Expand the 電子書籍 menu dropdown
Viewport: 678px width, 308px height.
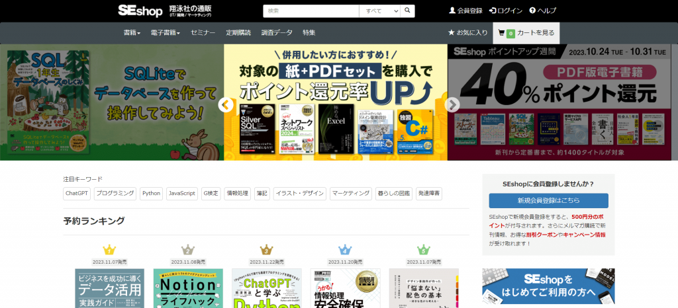click(x=165, y=33)
